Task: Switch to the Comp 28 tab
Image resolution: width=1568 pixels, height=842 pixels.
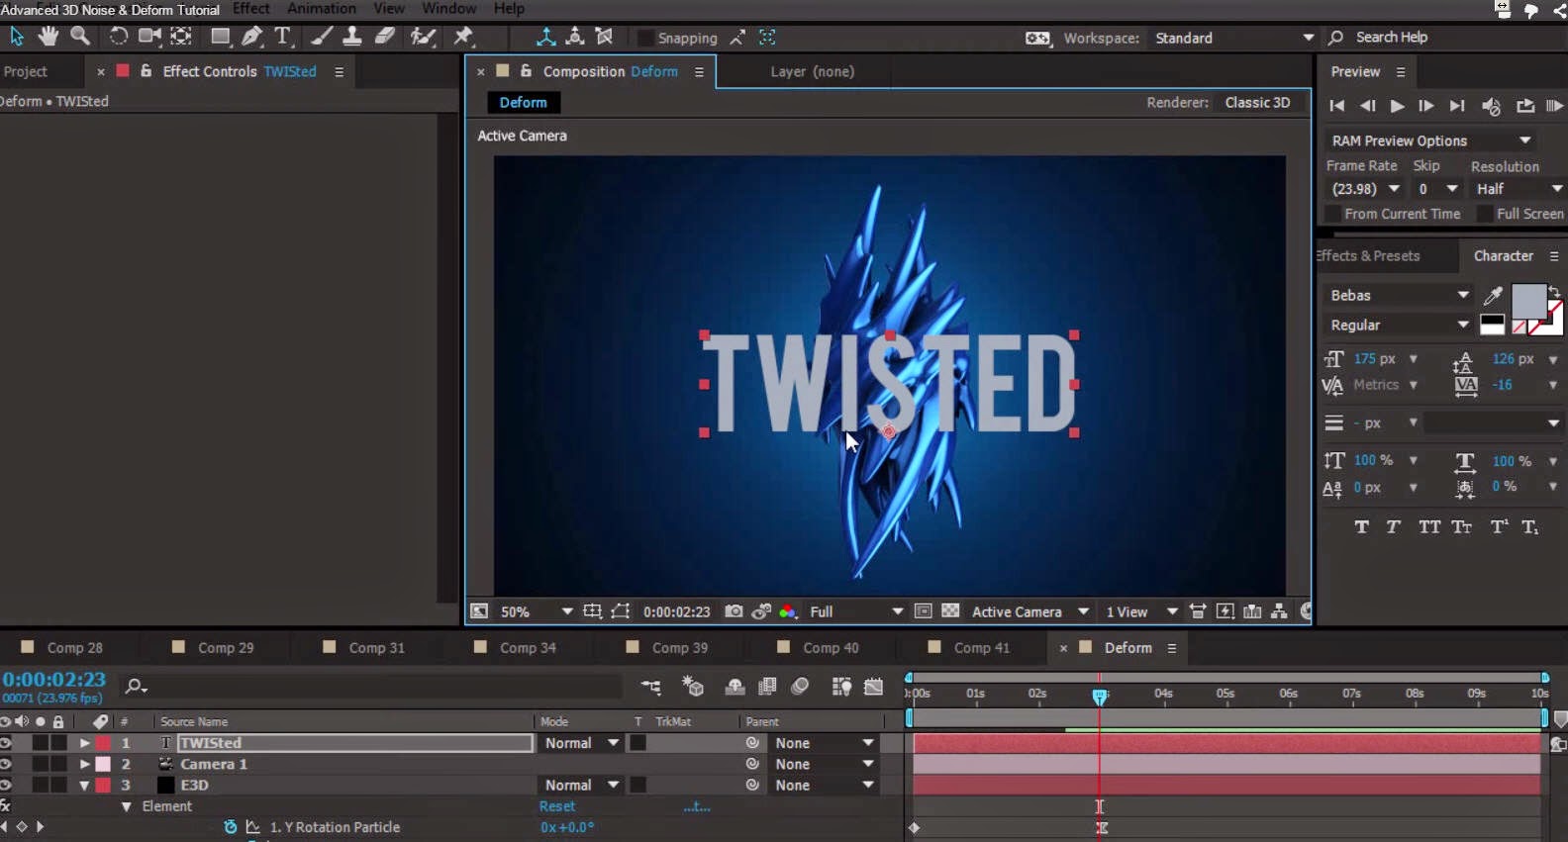Action: point(74,647)
